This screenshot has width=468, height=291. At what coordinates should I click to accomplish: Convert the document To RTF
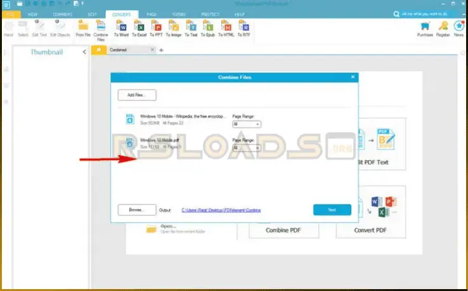pos(244,29)
